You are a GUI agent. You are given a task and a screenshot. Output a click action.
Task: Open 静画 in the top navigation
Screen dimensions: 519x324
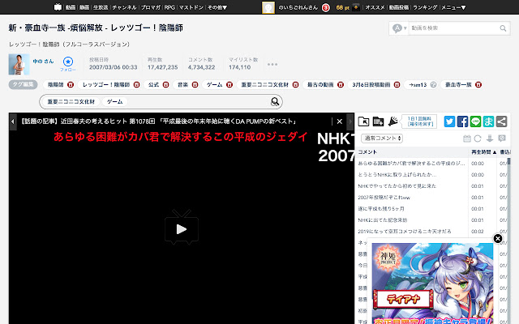[x=84, y=7]
